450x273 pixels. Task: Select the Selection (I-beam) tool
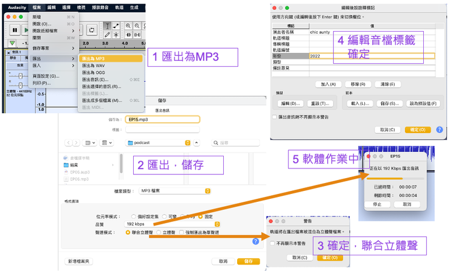tap(108, 26)
